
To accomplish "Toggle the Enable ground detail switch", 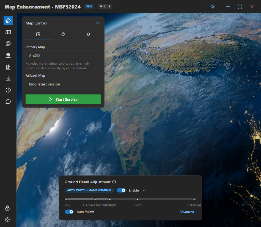I will coord(121,190).
